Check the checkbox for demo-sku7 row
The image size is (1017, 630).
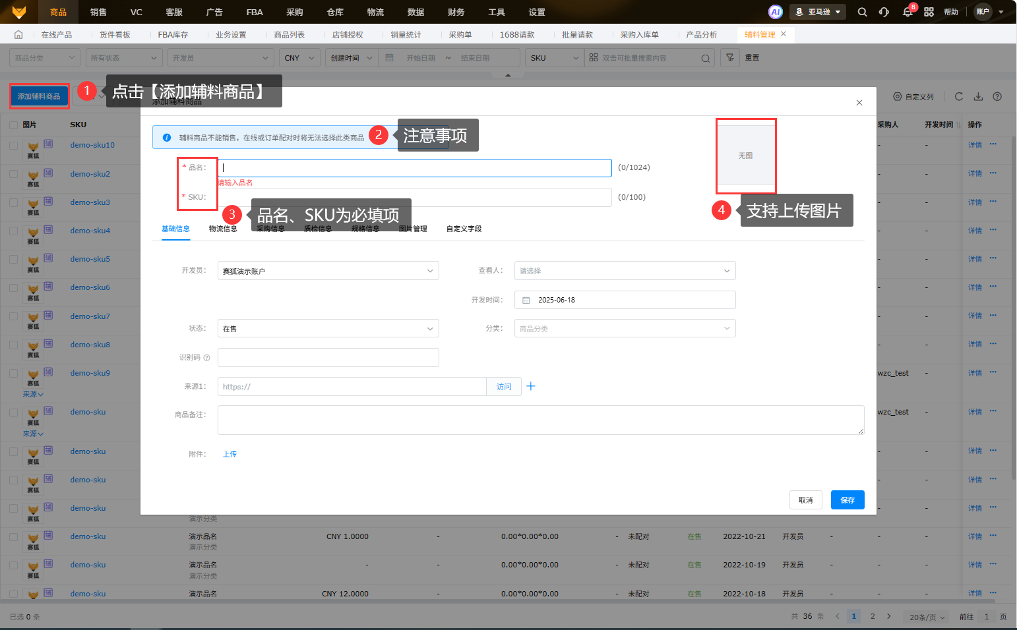pos(13,316)
